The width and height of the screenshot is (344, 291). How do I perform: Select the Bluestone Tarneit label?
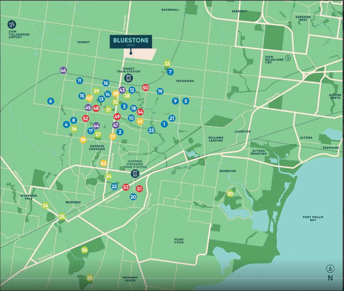coord(131,42)
